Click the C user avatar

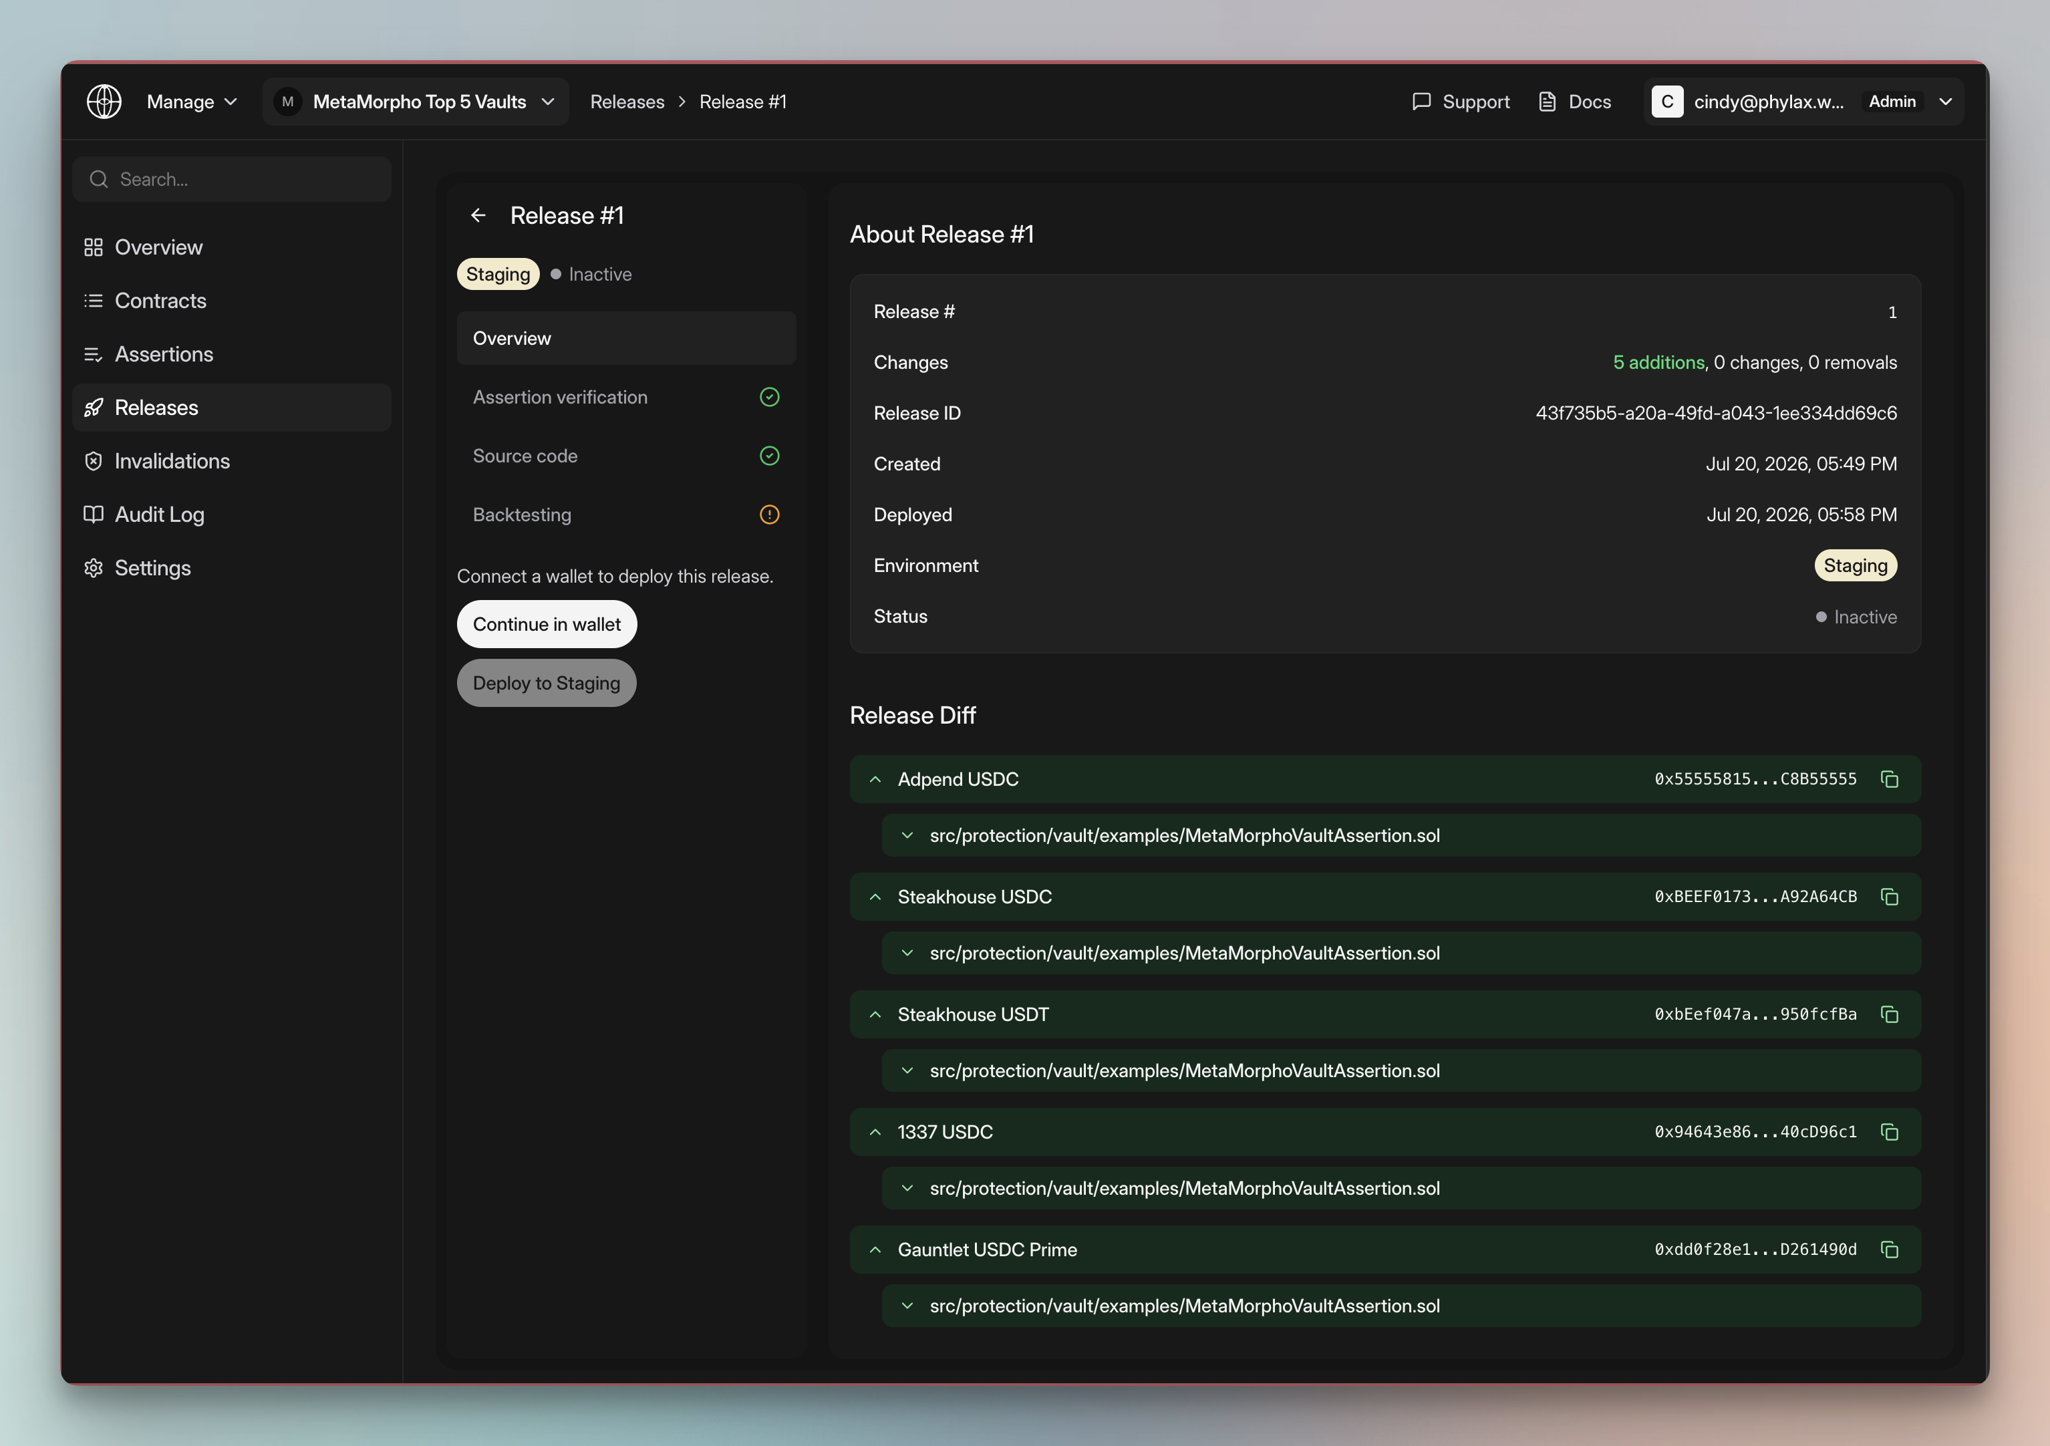coord(1667,102)
